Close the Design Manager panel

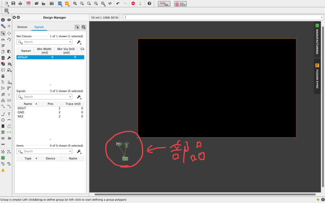point(14,17)
